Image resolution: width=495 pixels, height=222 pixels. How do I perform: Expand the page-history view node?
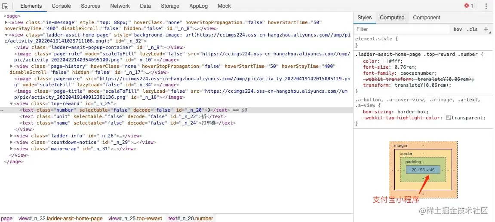coord(11,66)
